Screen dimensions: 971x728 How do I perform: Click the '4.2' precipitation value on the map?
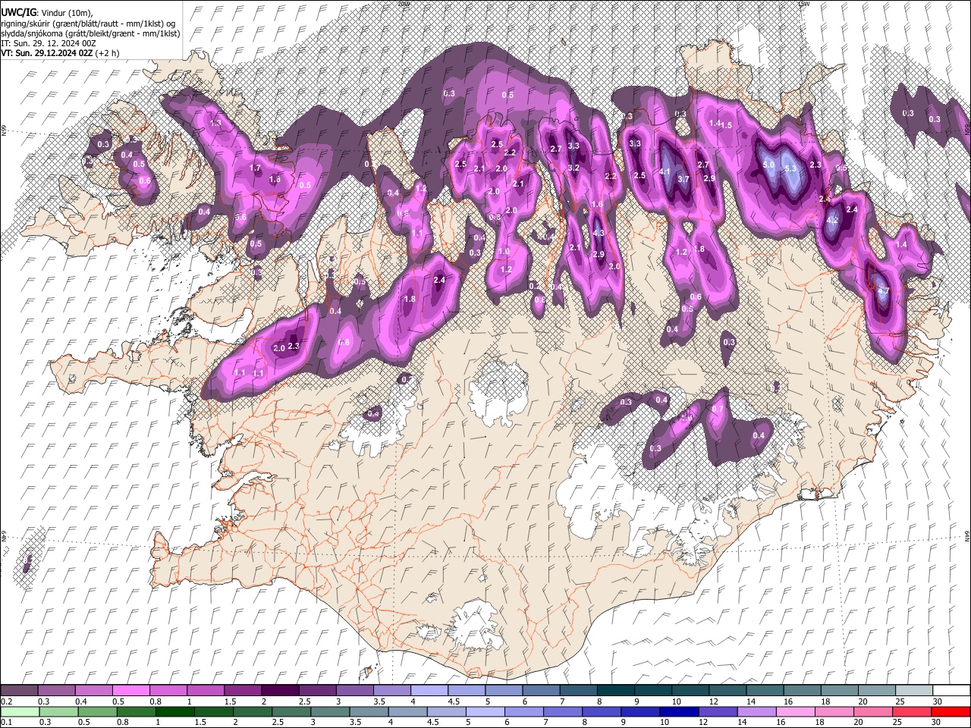[832, 221]
